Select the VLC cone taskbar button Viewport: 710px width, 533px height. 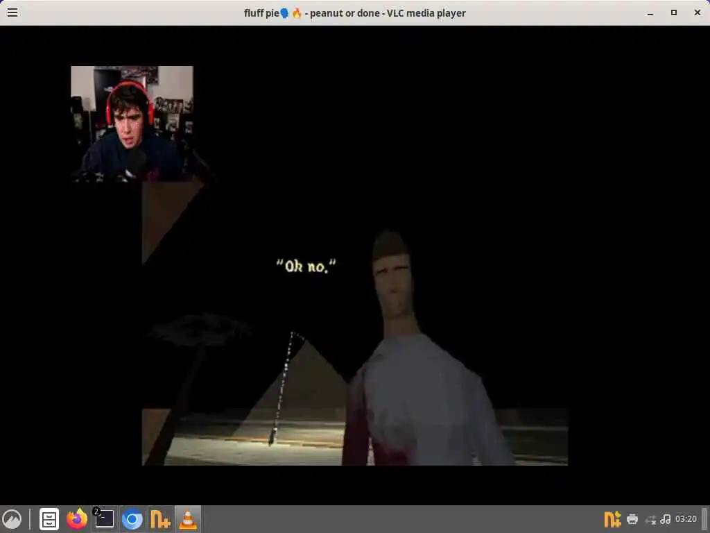point(188,519)
